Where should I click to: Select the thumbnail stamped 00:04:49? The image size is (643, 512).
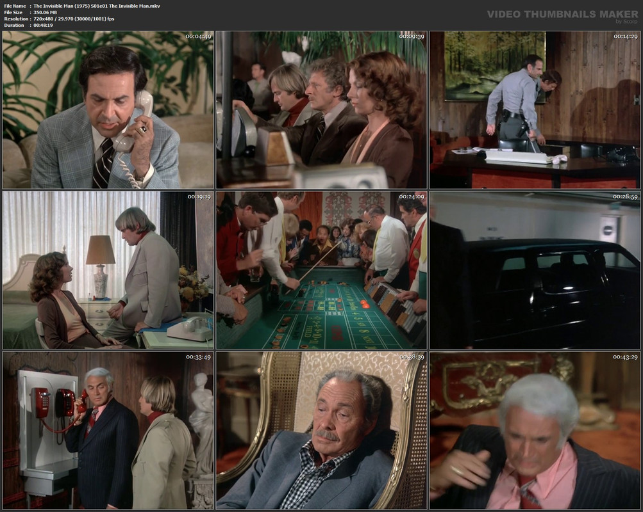pos(108,109)
